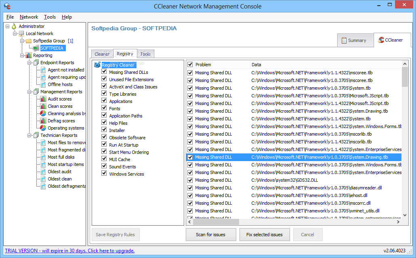Click the Local Network computer icon
This screenshot has height=258, width=416.
21,34
